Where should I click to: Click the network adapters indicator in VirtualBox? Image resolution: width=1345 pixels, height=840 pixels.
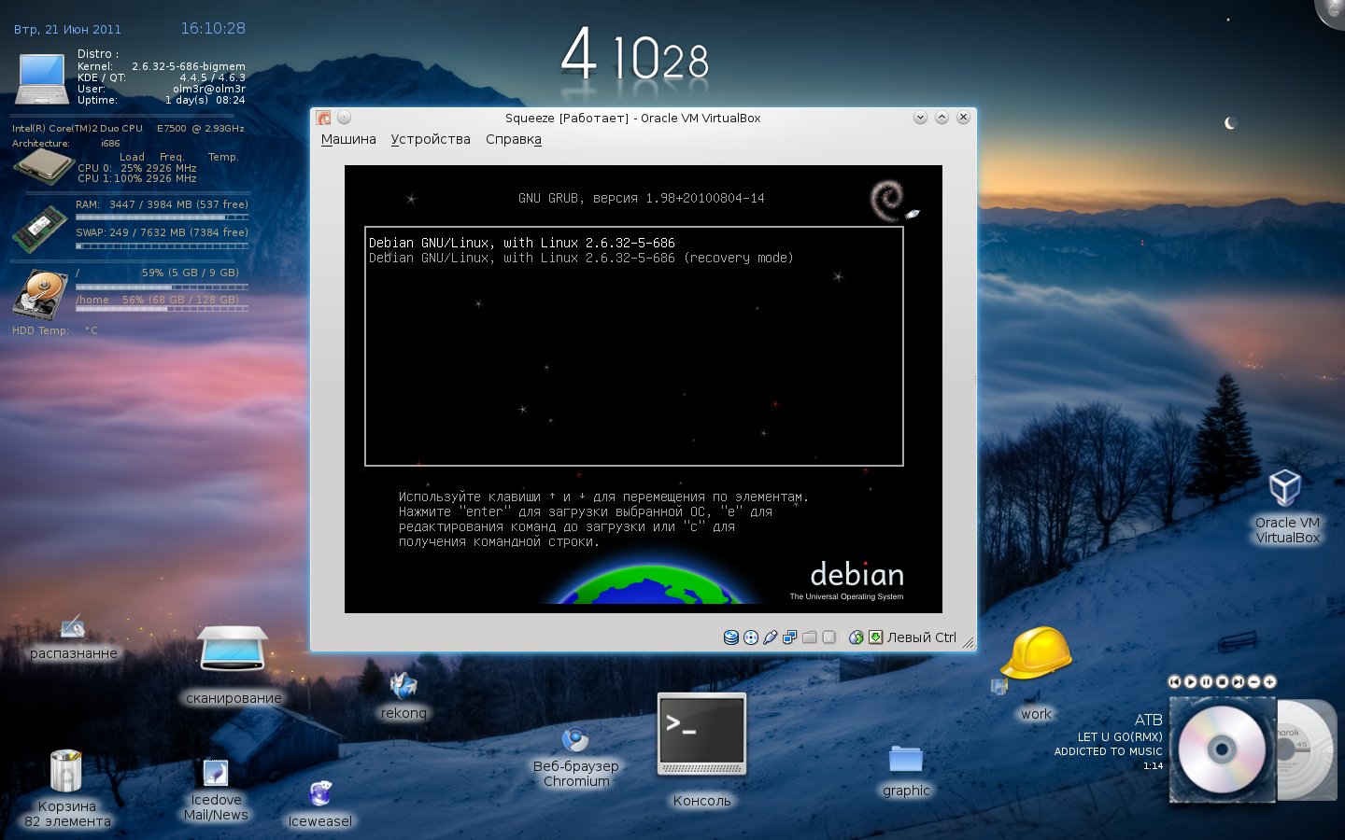[x=790, y=637]
